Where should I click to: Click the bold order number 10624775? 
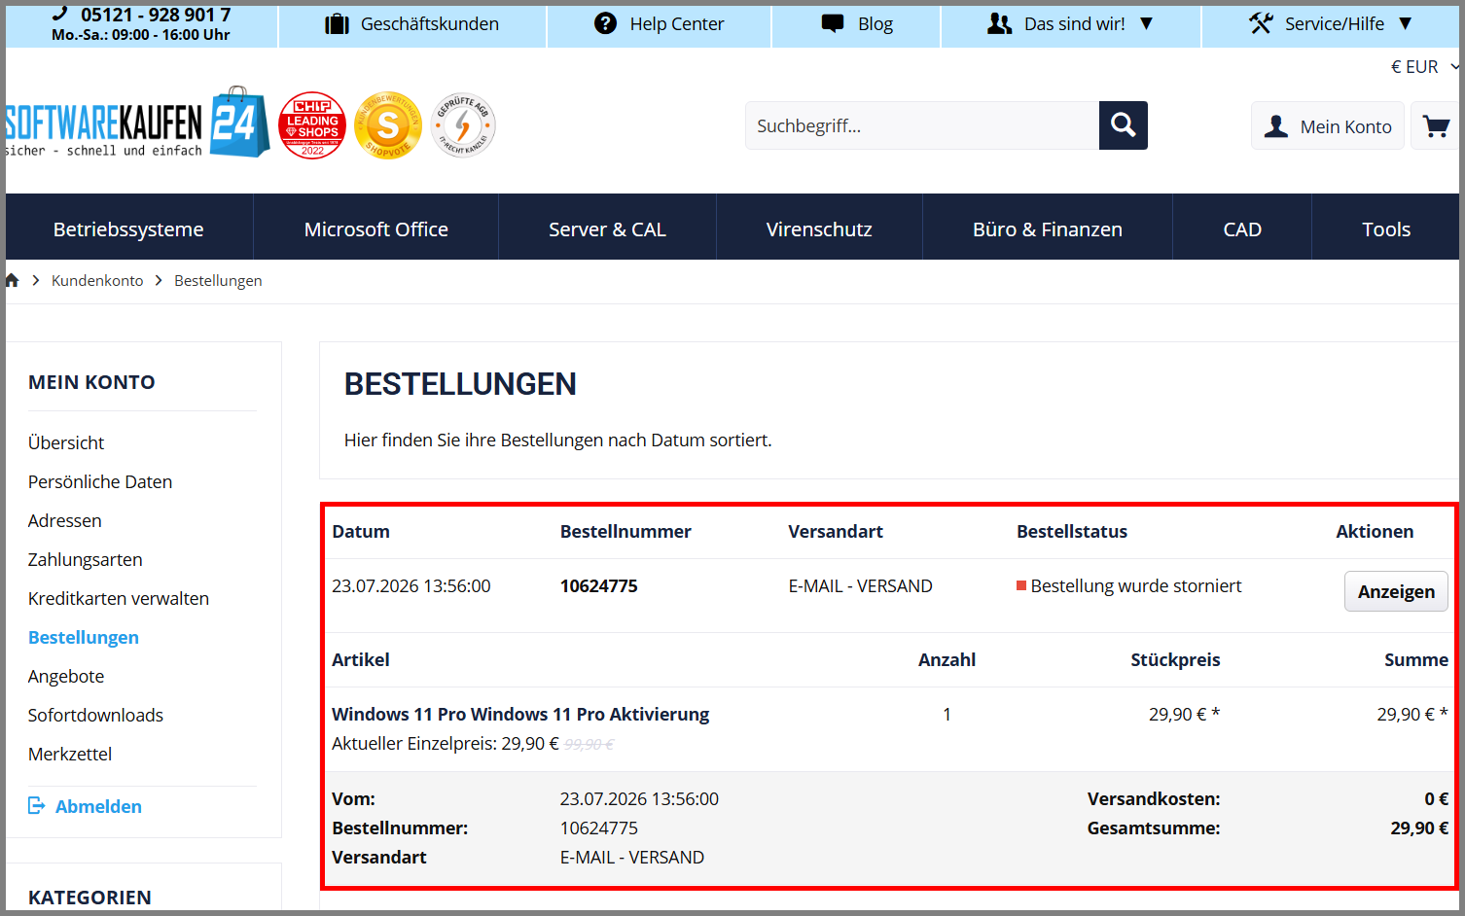coord(599,585)
